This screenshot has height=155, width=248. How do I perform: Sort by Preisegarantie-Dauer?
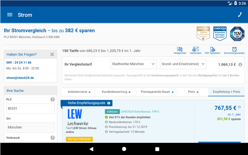157,92
